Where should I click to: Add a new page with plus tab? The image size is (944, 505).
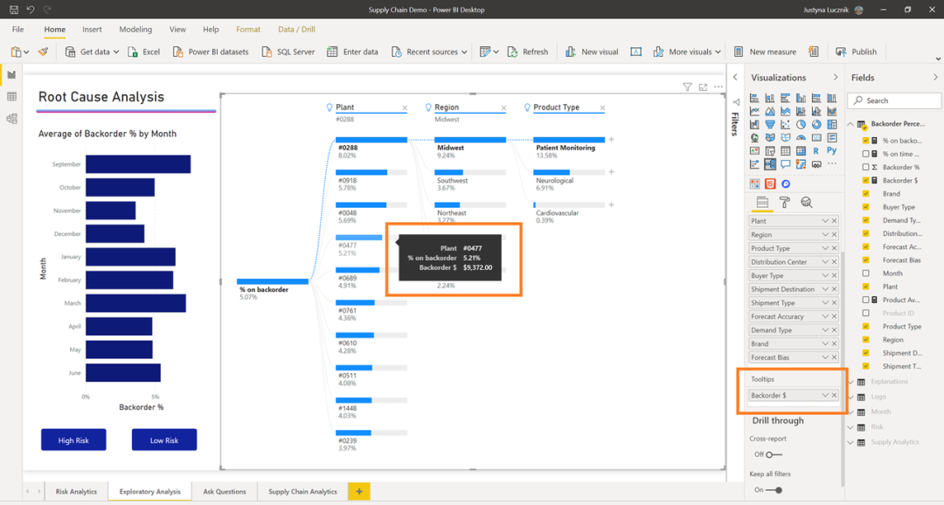(x=359, y=491)
